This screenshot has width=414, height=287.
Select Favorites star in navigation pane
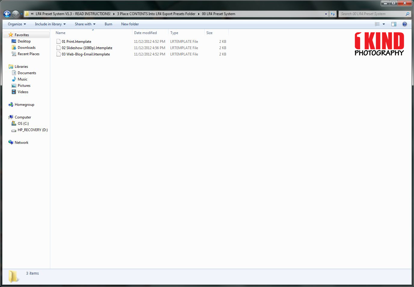tap(11, 35)
